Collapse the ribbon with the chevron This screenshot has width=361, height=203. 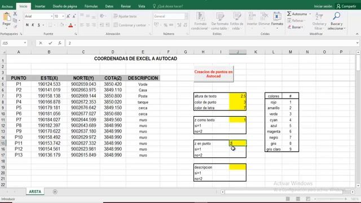[x=357, y=34]
